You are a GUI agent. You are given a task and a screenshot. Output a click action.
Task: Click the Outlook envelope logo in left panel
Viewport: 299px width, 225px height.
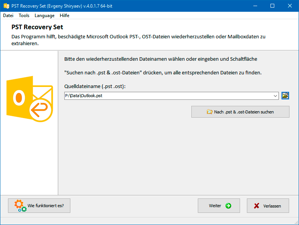30,98
